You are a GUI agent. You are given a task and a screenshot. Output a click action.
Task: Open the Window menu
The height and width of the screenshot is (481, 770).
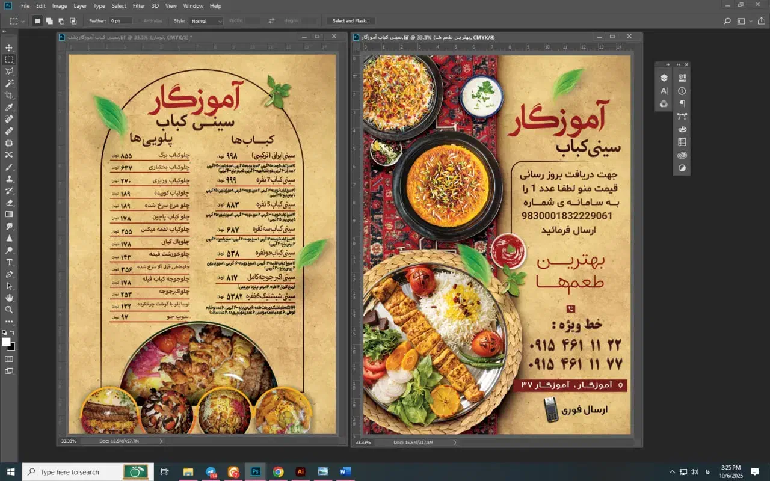click(193, 6)
